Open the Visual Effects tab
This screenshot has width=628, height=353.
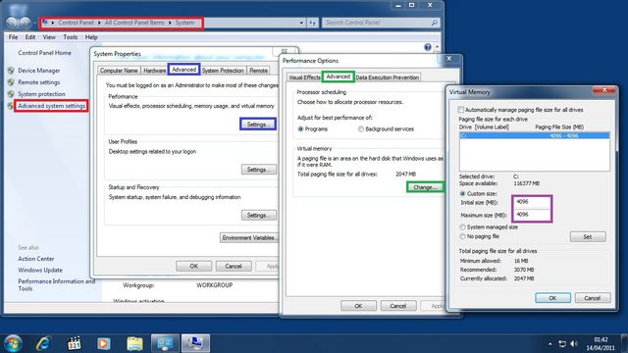304,77
